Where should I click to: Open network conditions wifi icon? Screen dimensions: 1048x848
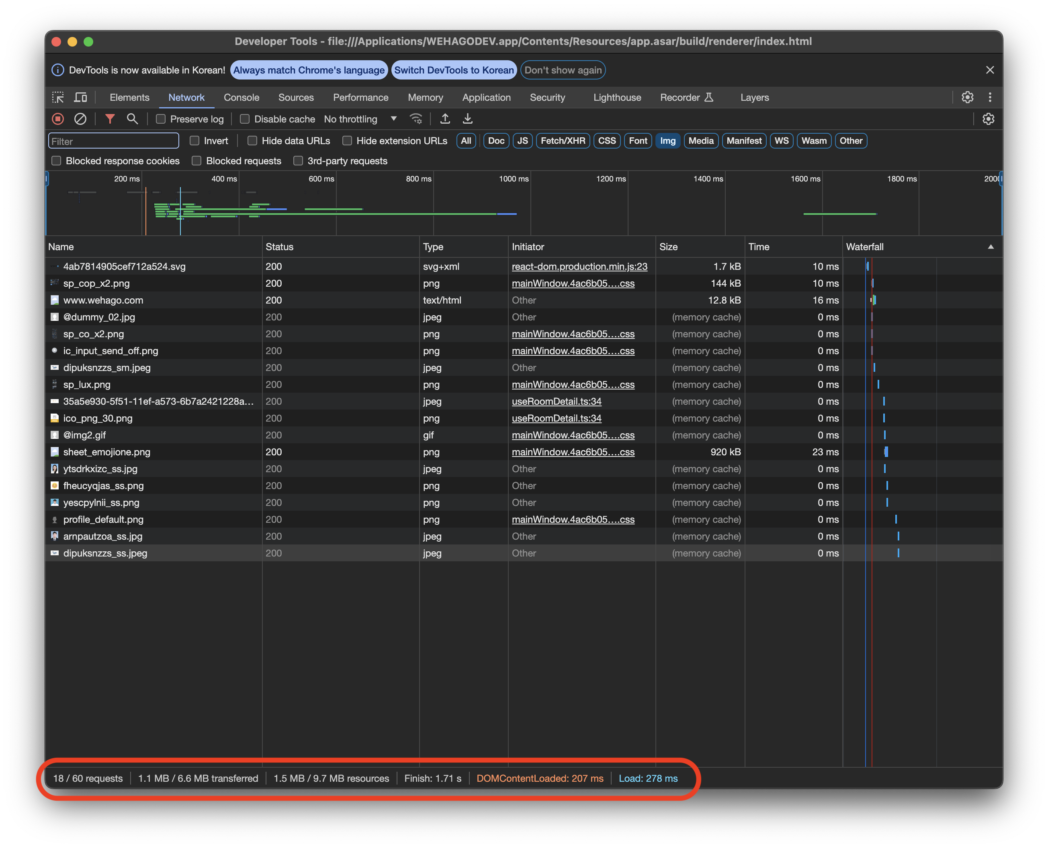coord(416,119)
